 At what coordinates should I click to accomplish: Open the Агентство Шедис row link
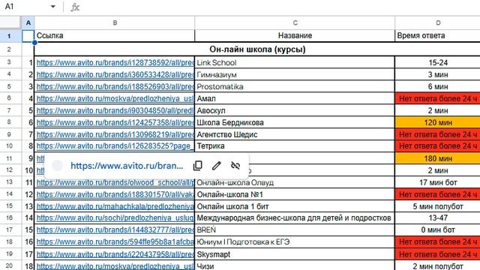[115, 134]
